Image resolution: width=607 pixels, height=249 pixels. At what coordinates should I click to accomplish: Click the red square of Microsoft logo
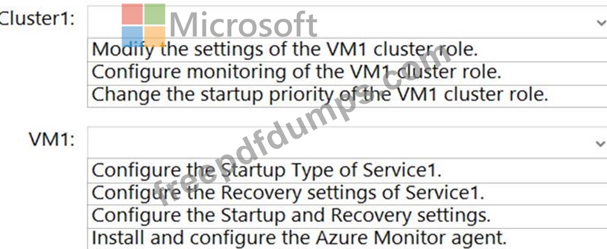(x=132, y=14)
